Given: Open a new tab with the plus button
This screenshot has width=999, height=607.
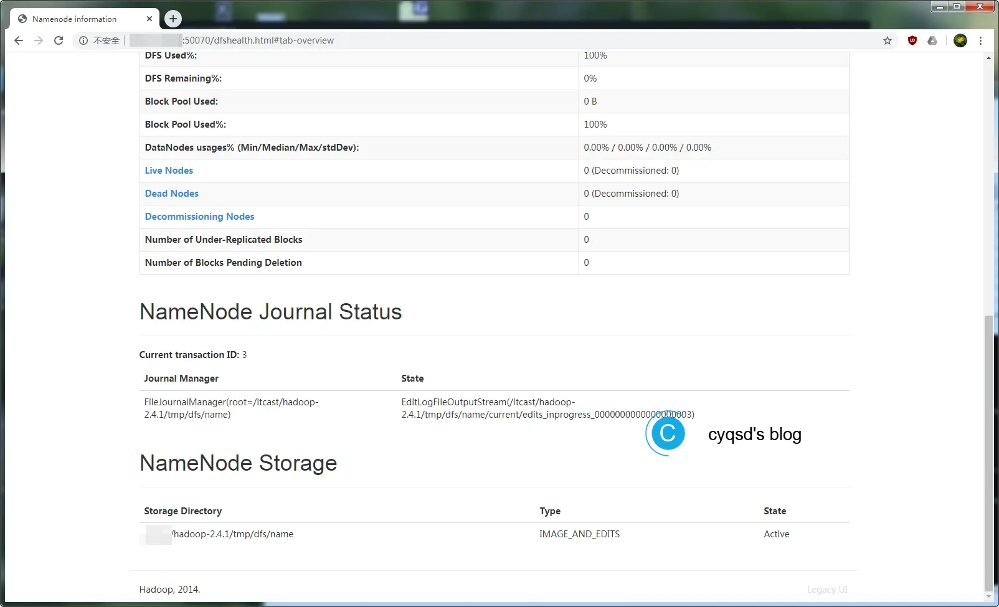Looking at the screenshot, I should (173, 19).
